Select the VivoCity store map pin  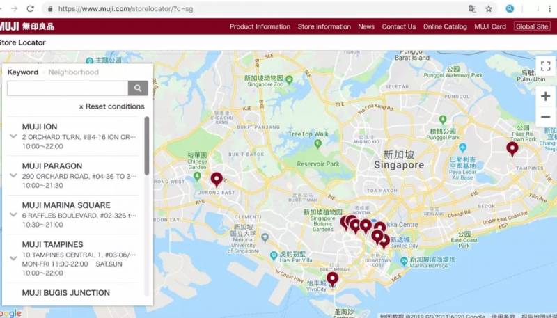(332, 279)
